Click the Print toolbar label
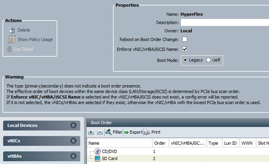 (x=156, y=132)
